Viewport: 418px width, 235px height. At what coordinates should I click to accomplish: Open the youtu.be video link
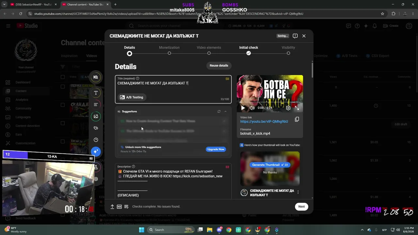pyautogui.click(x=264, y=121)
